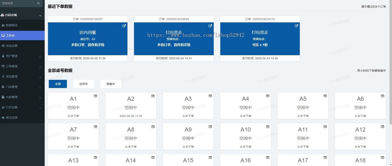Expand the 门店管理 submenu chevron
392x166 pixels.
(40, 88)
